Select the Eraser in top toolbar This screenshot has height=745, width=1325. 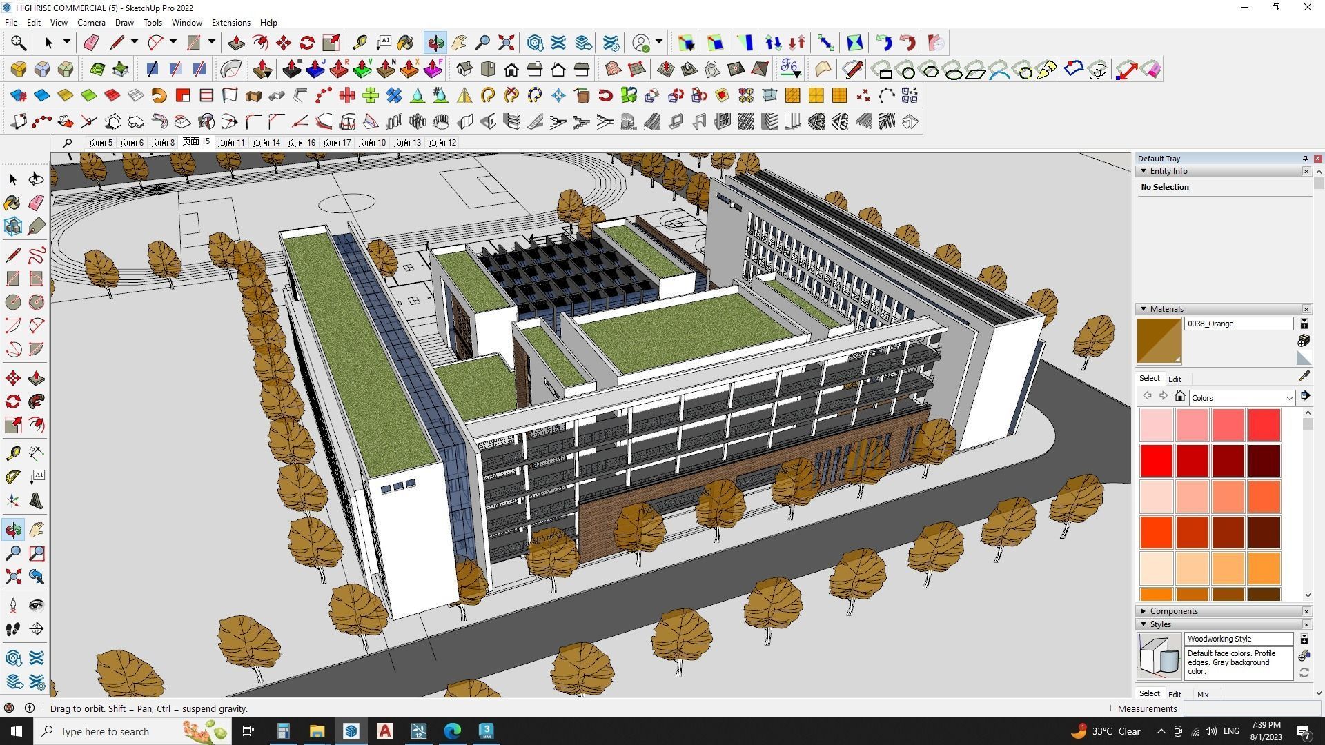click(91, 43)
